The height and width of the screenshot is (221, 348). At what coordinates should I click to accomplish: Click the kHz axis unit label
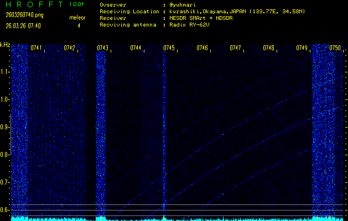click(x=5, y=45)
